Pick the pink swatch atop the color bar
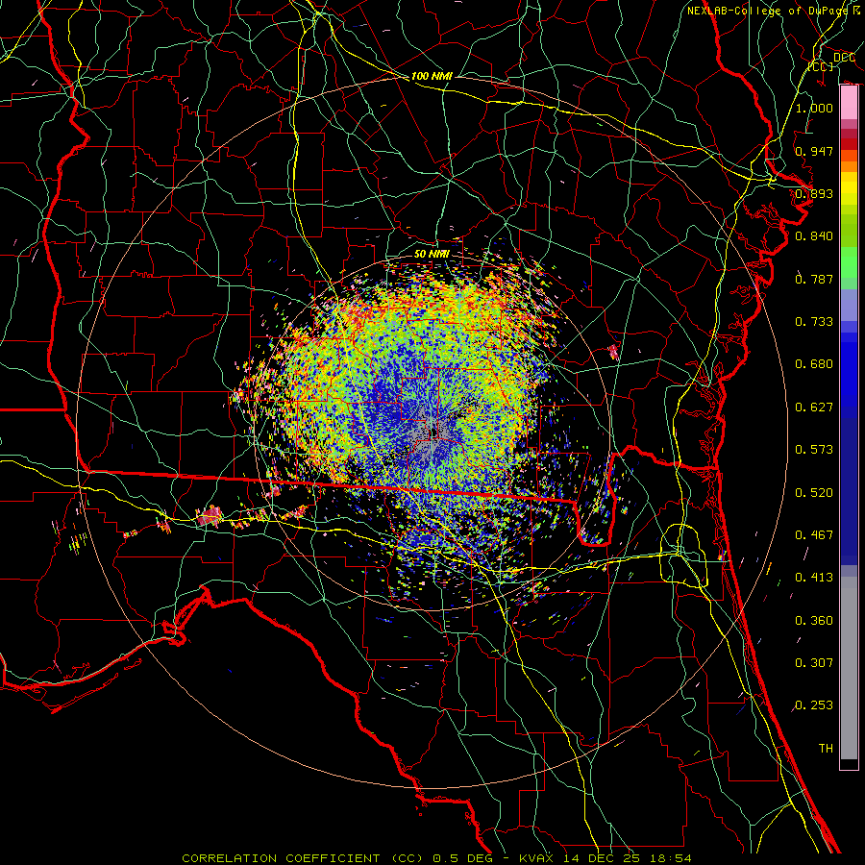Image resolution: width=865 pixels, height=865 pixels. click(849, 103)
